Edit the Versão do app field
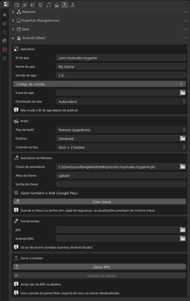Image resolution: width=190 pixels, height=301 pixels. [121, 75]
